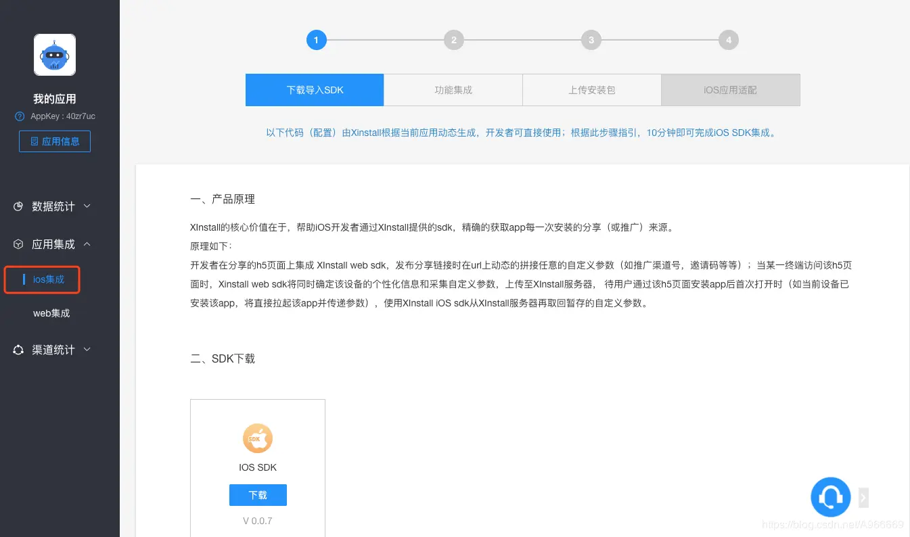Collapse the 应用集成 menu chevron
Viewport: 910px width, 537px height.
pyautogui.click(x=87, y=244)
